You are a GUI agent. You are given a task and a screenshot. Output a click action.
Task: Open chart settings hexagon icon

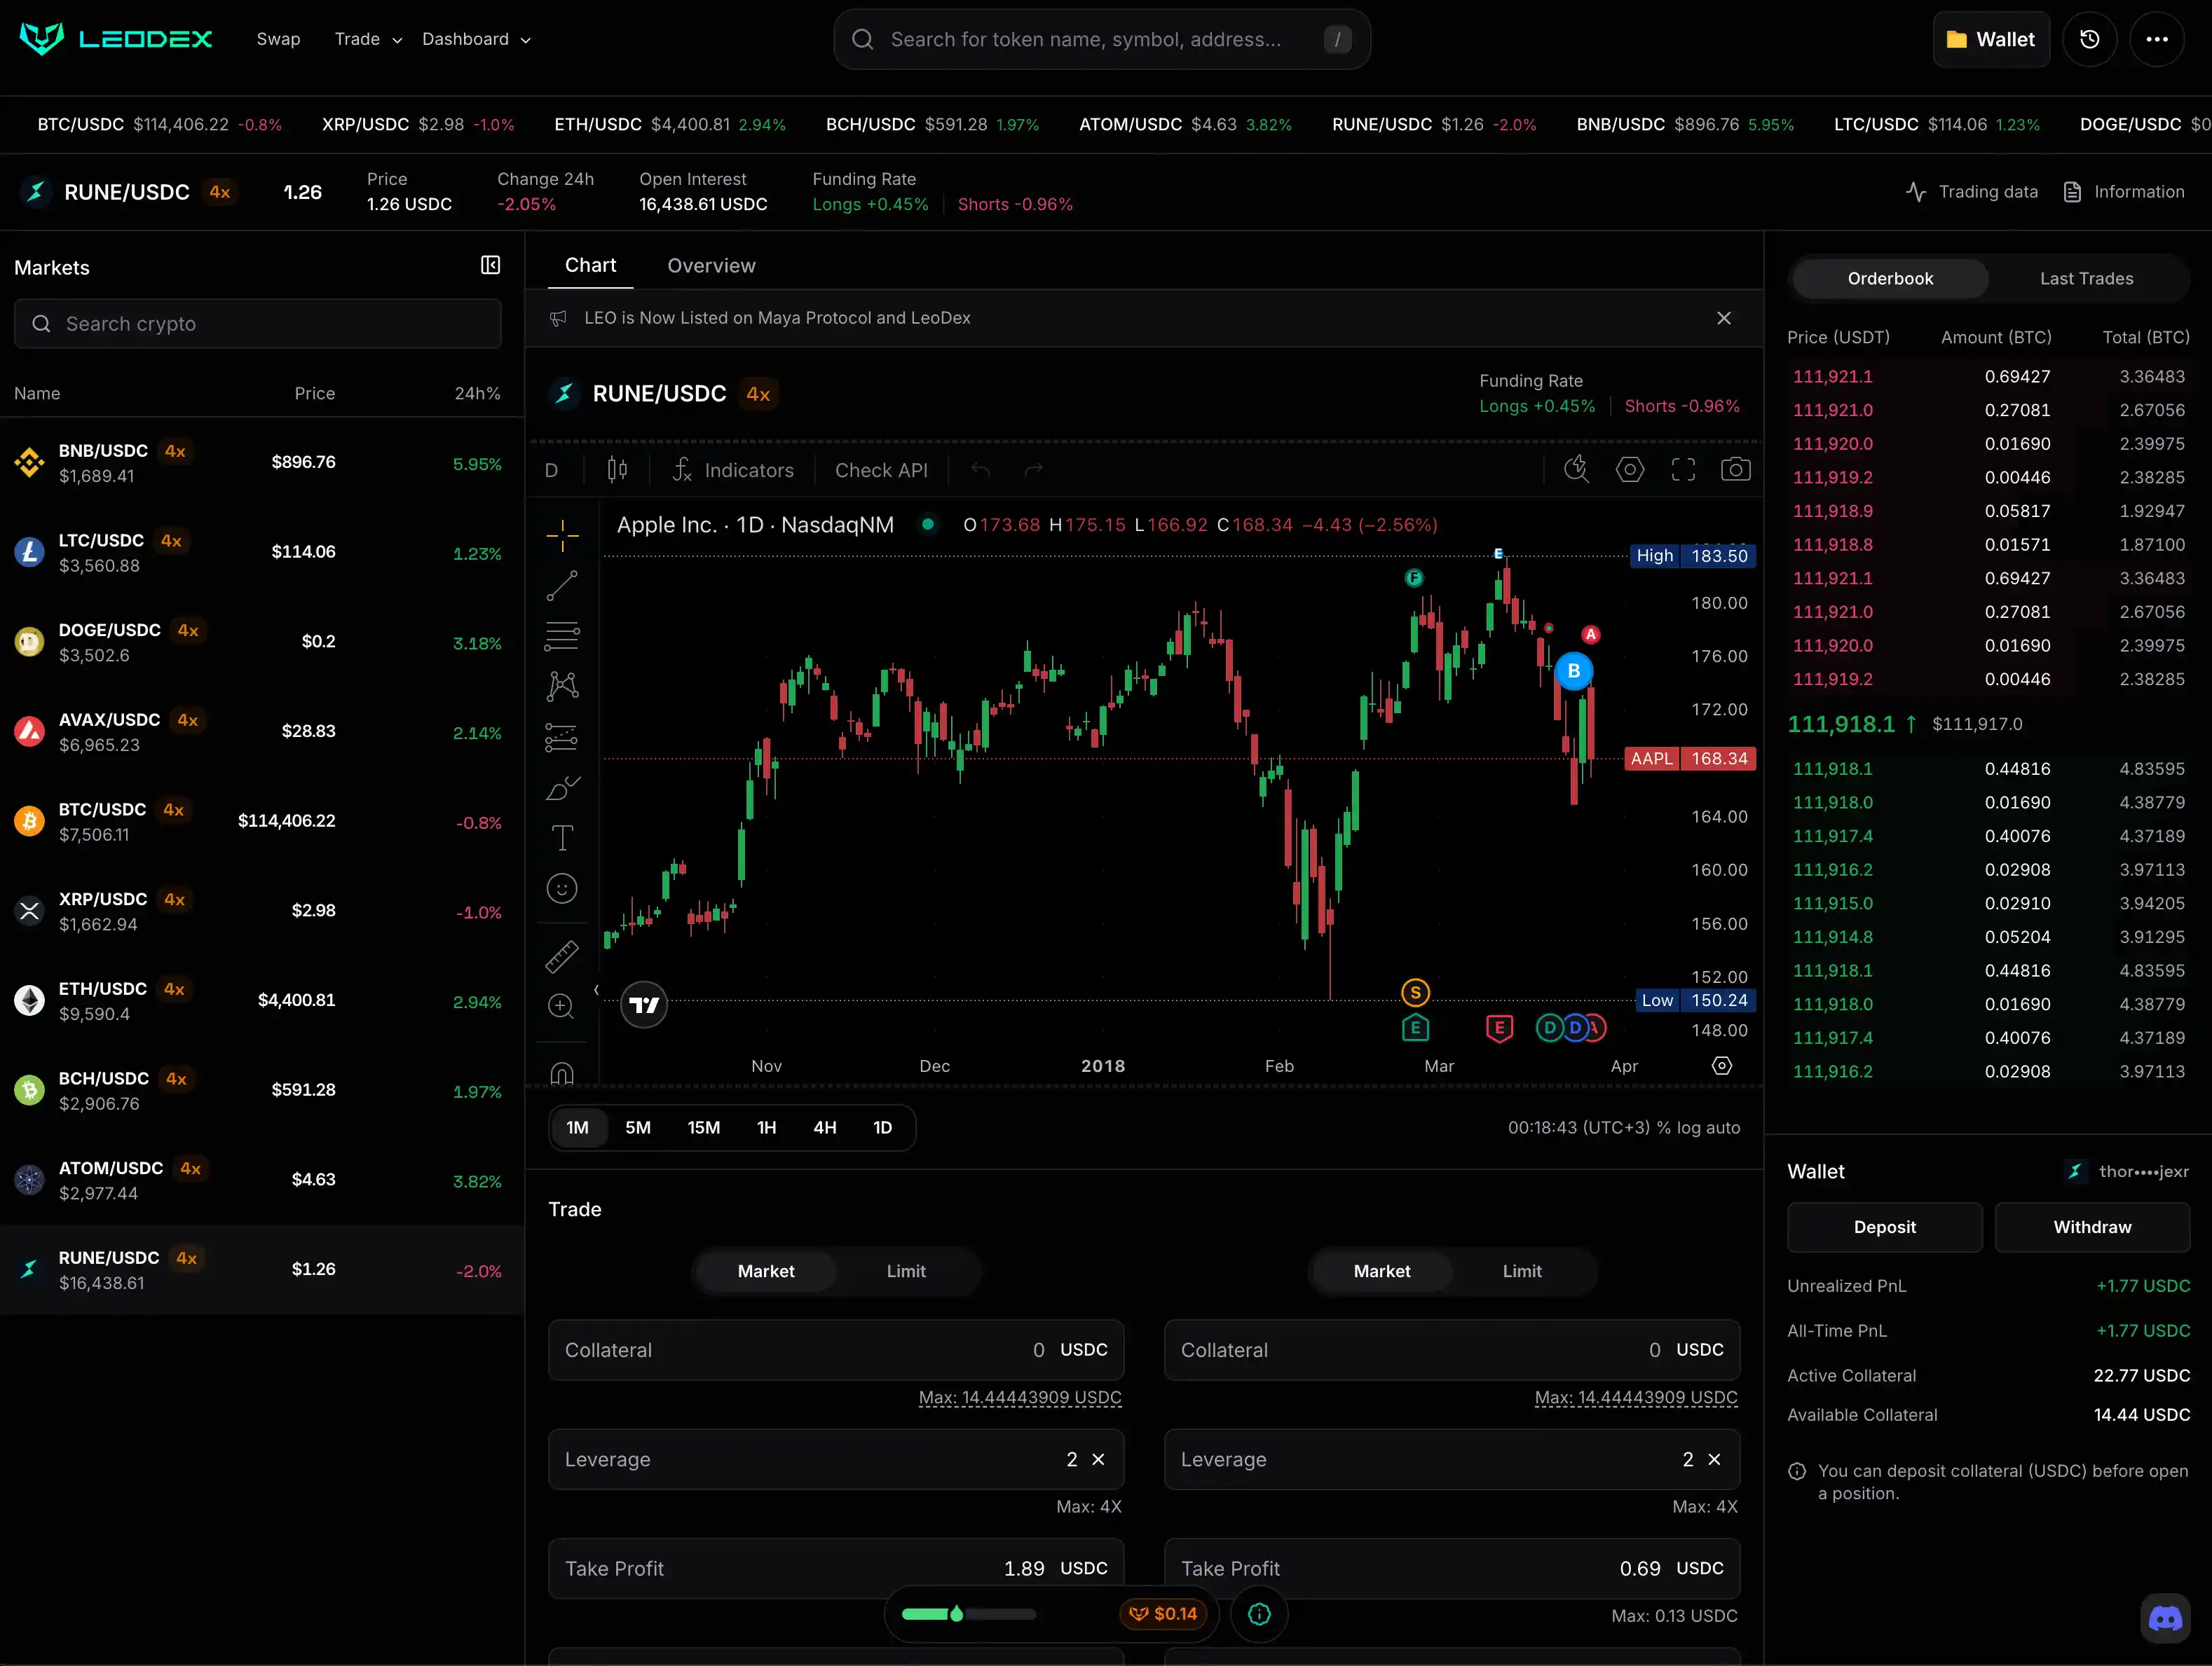click(1630, 469)
